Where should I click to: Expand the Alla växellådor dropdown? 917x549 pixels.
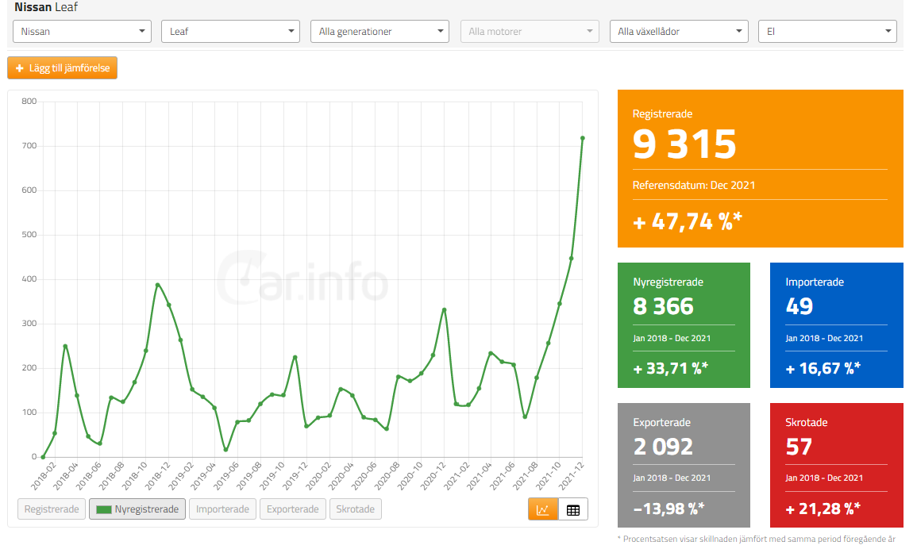click(679, 32)
